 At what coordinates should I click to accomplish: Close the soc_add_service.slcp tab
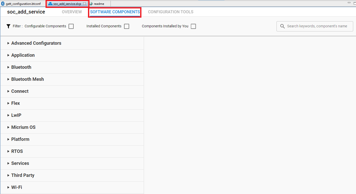84,4
